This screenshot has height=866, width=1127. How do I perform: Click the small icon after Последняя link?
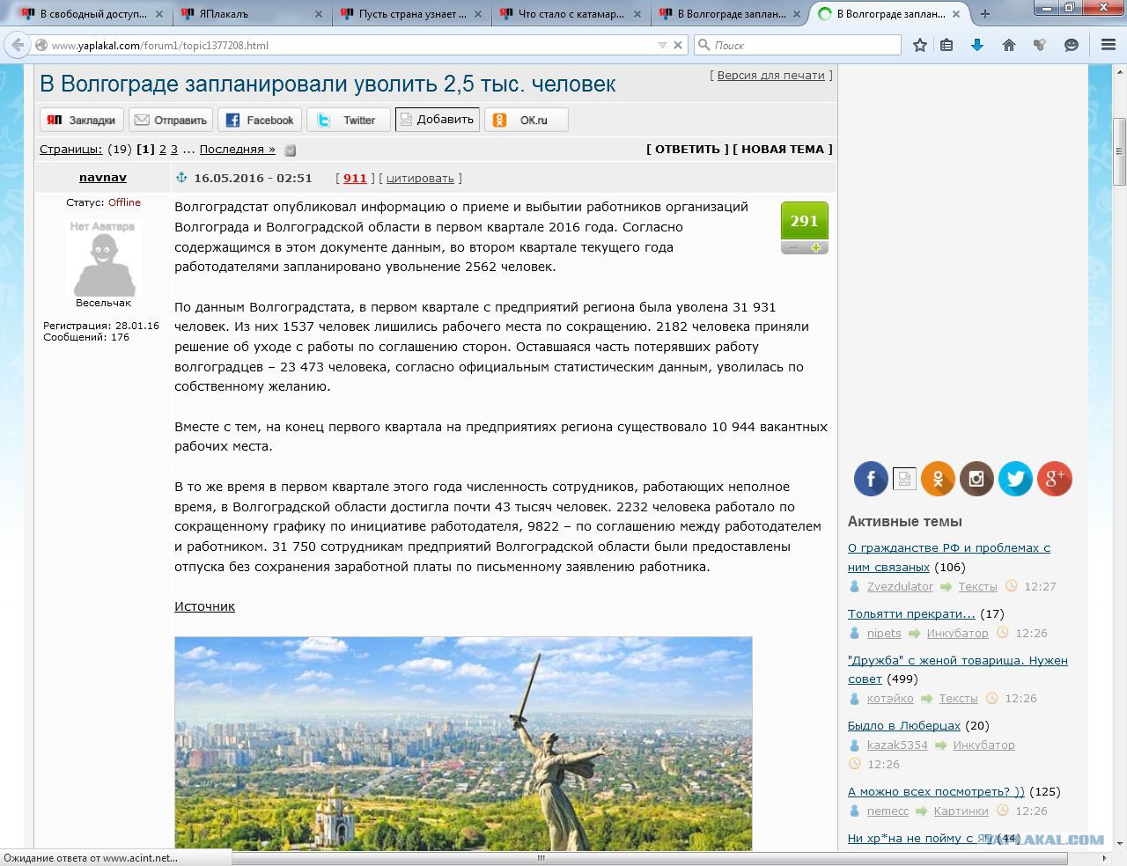291,150
